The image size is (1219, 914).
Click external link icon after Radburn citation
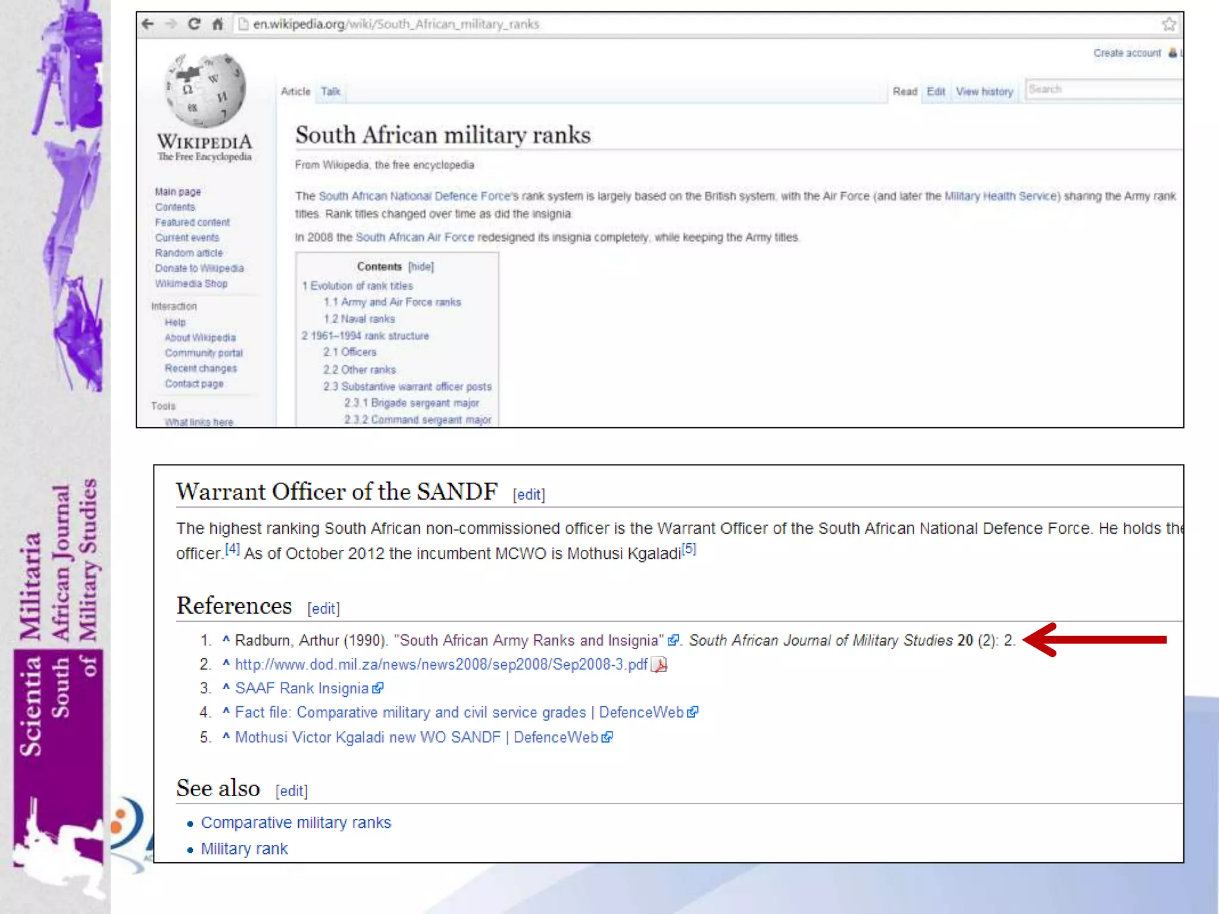[673, 640]
